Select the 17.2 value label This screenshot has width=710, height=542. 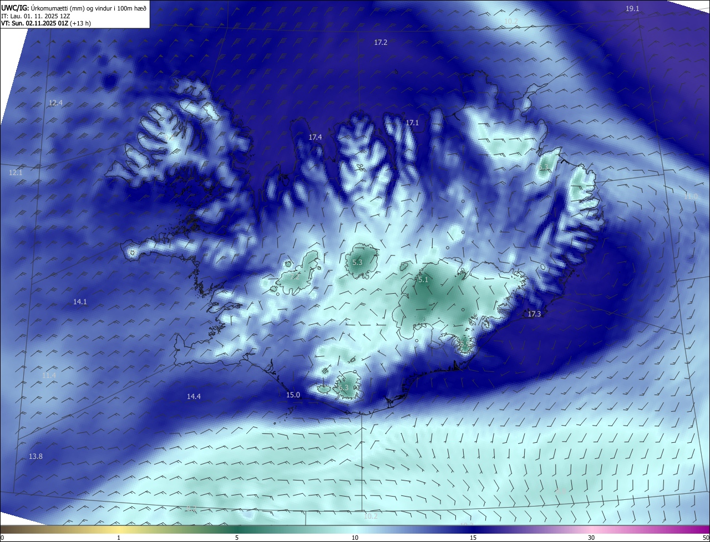coord(381,42)
